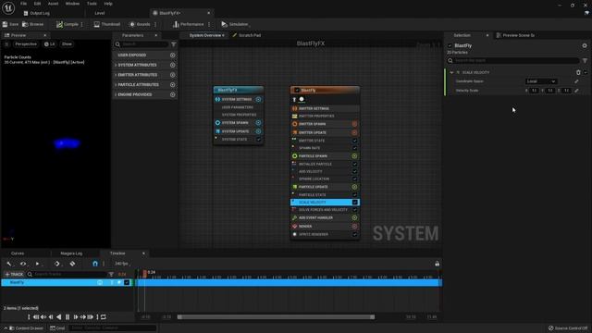Expand System Attributes category
The height and width of the screenshot is (333, 592).
pyautogui.click(x=116, y=65)
